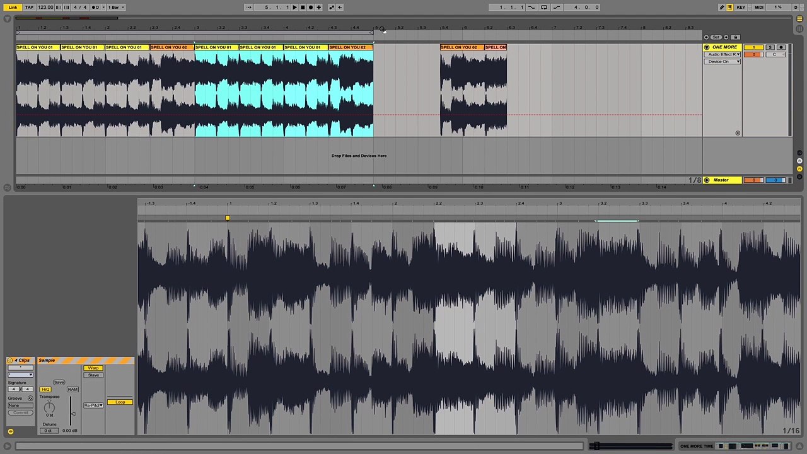Toggle the lock envelopes icon
Image resolution: width=807 pixels, height=454 pixels.
[736, 37]
